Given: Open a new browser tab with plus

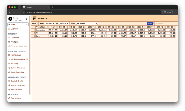Looking at the screenshot, I should (x=53, y=7).
